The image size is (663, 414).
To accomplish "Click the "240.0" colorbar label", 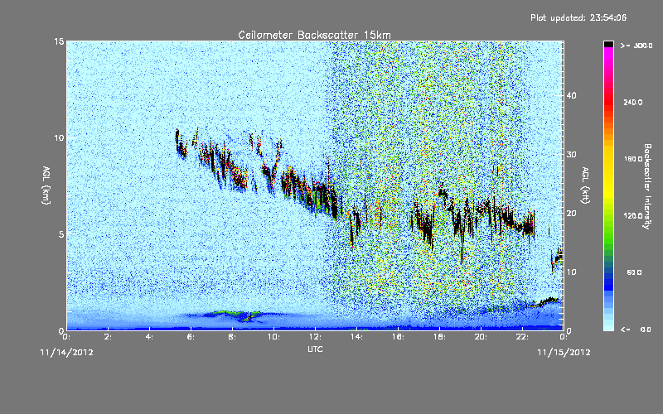I will tap(633, 102).
